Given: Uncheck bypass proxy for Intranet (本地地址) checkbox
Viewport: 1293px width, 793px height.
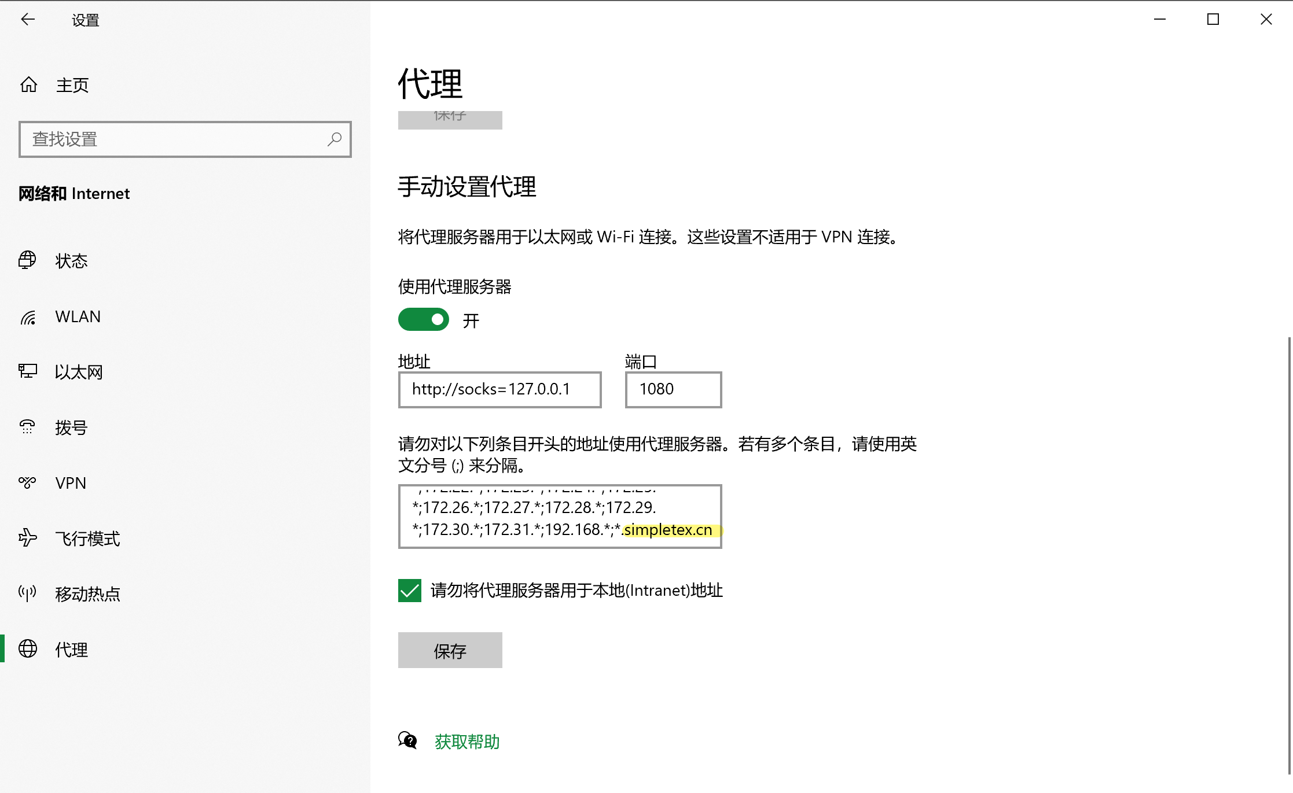Looking at the screenshot, I should 410,591.
